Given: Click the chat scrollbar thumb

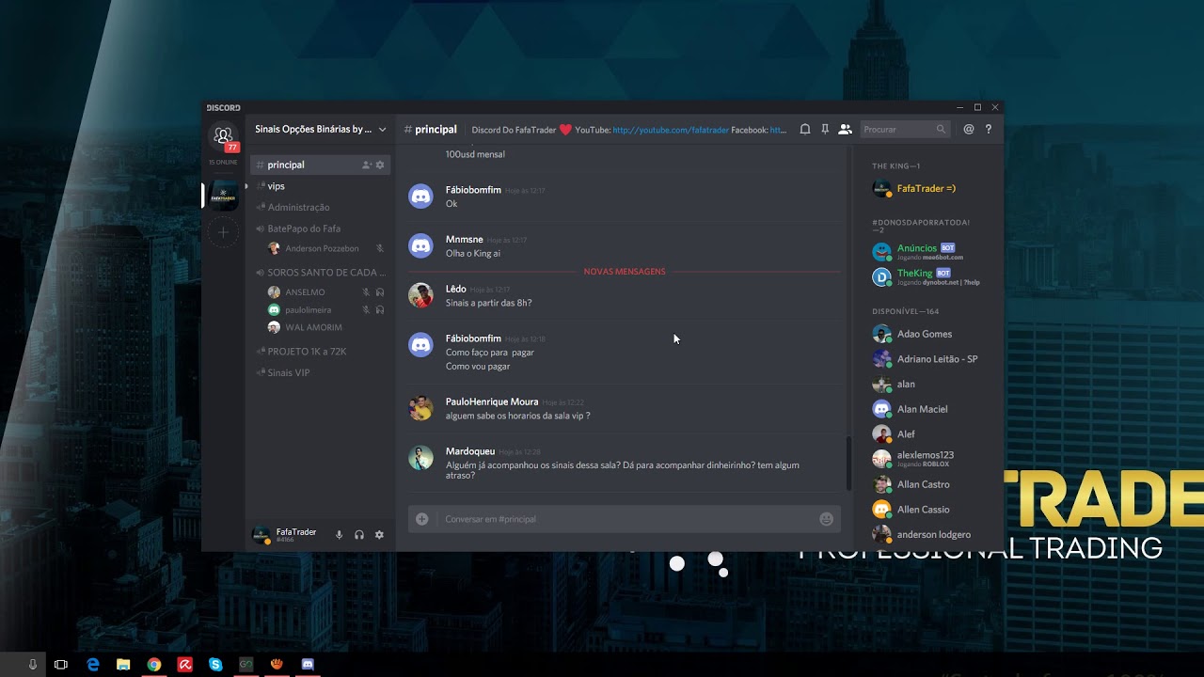Looking at the screenshot, I should click(848, 463).
